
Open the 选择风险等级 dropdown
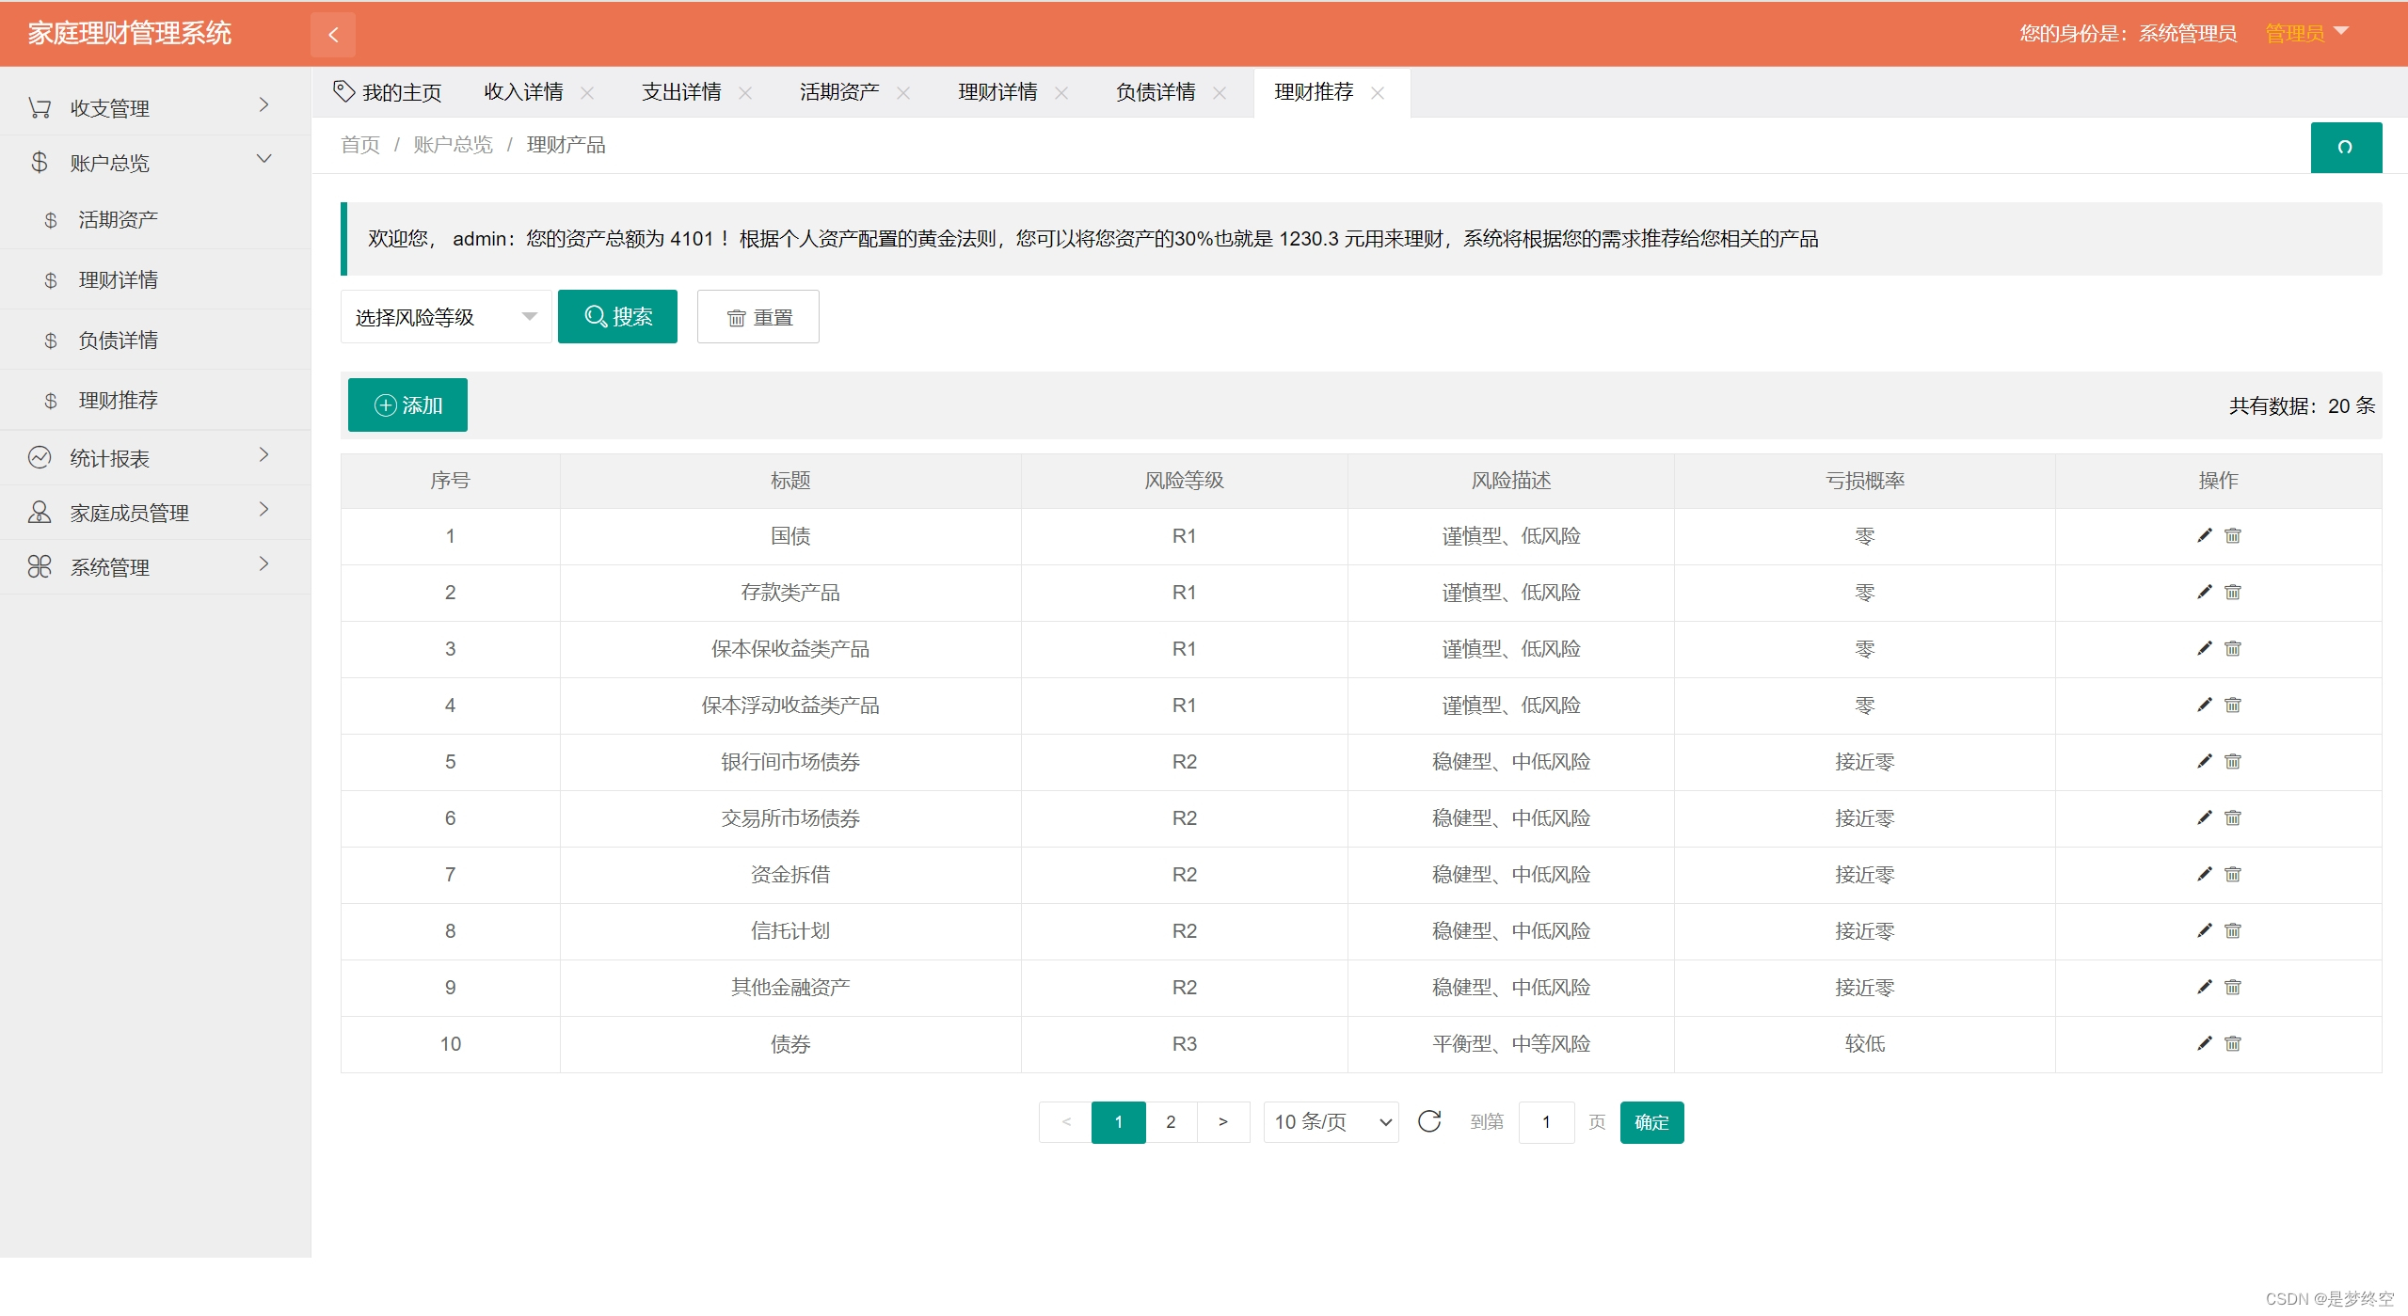click(445, 317)
